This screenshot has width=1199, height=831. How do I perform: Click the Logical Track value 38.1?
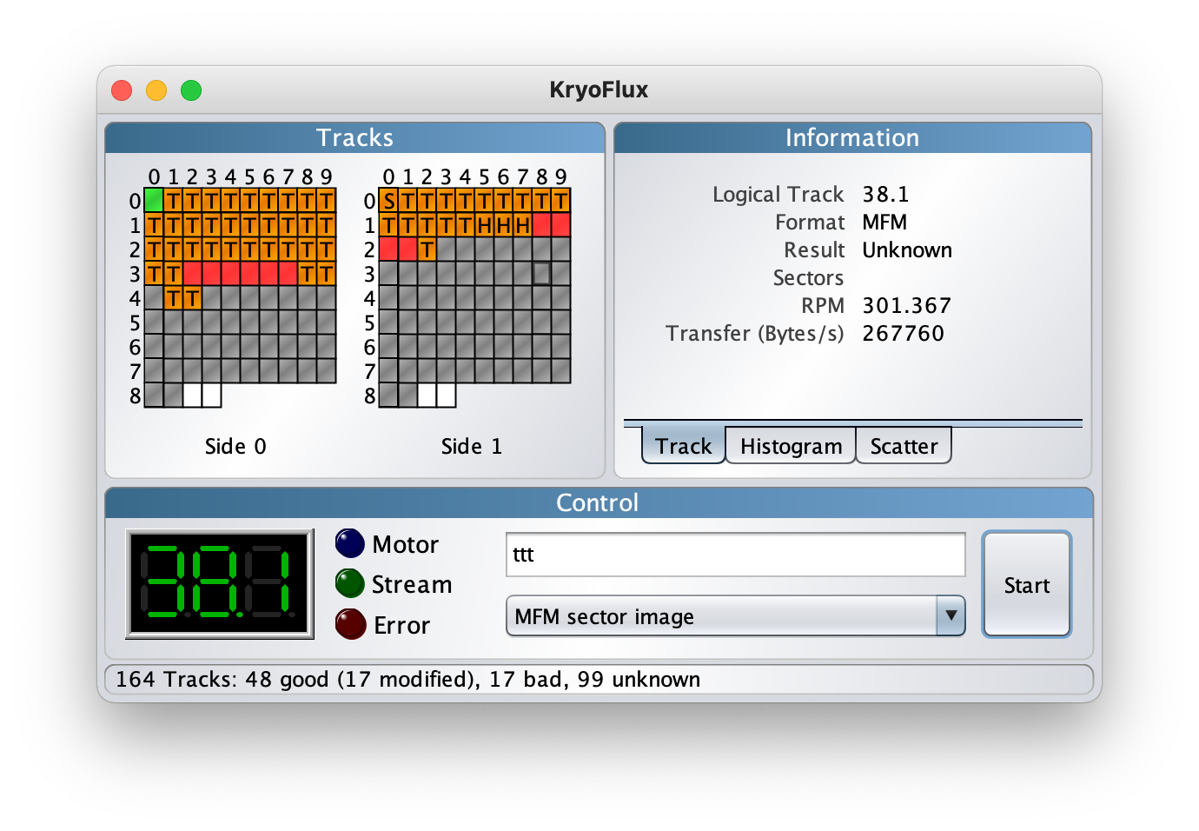pos(885,194)
